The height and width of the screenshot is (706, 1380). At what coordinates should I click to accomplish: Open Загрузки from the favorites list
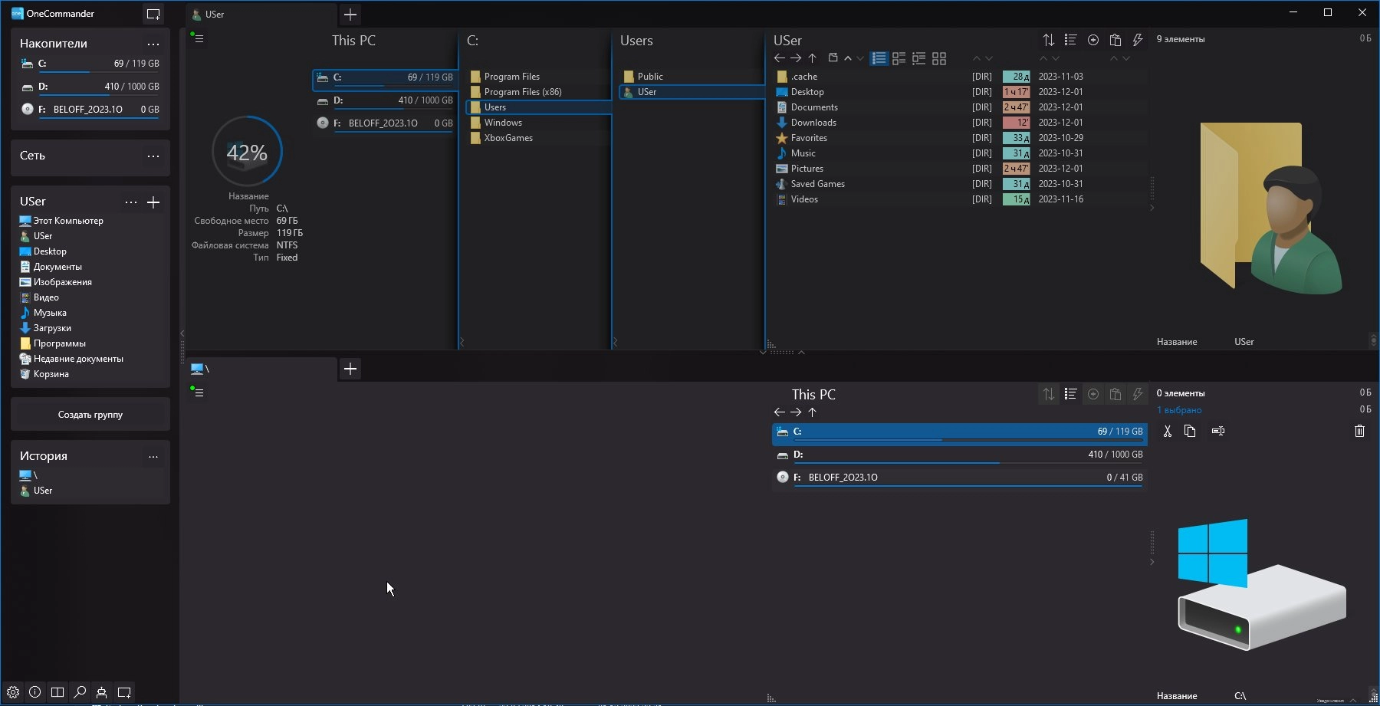[52, 328]
